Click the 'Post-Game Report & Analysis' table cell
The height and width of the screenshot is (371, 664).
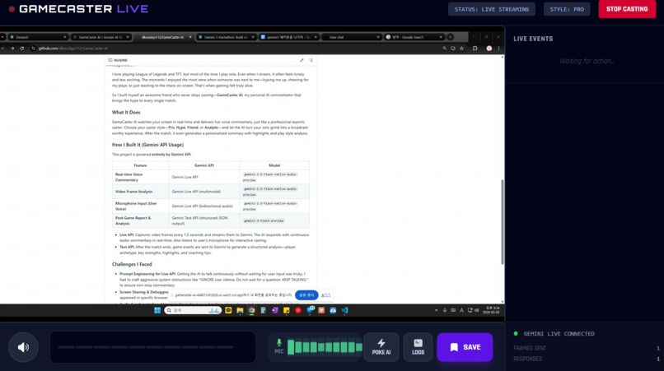tap(141, 220)
